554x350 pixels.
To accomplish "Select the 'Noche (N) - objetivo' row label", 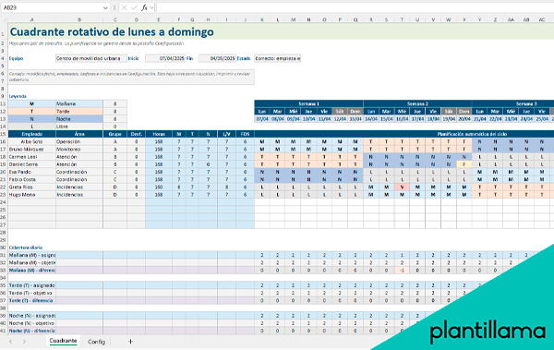I will tap(31, 323).
